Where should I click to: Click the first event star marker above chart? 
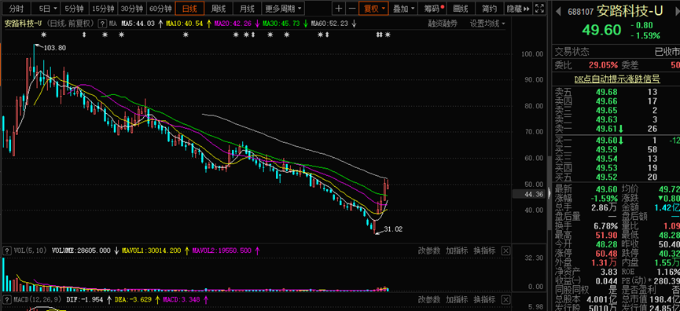point(43,35)
